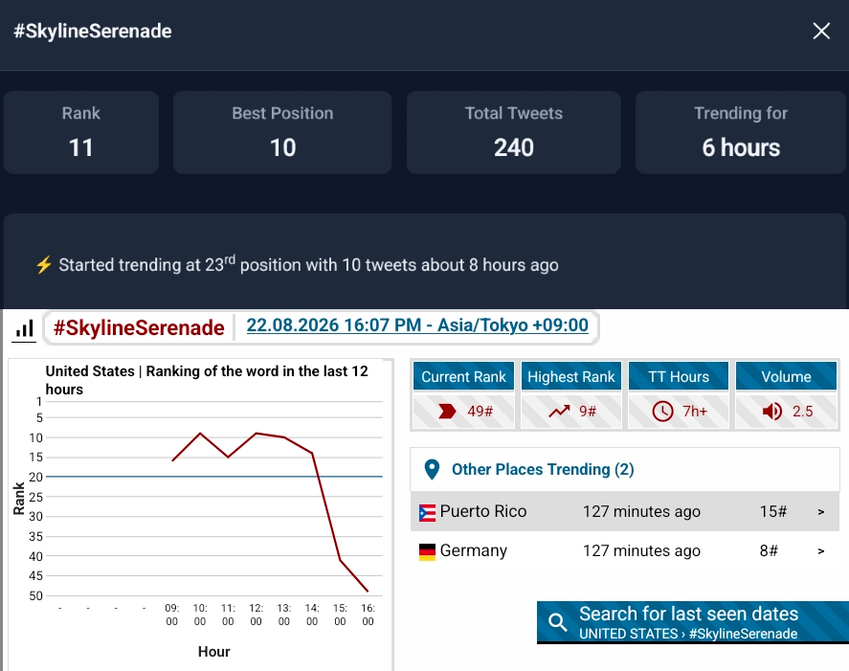Image resolution: width=849 pixels, height=671 pixels.
Task: Click the chart title United States ranking
Action: [x=207, y=380]
